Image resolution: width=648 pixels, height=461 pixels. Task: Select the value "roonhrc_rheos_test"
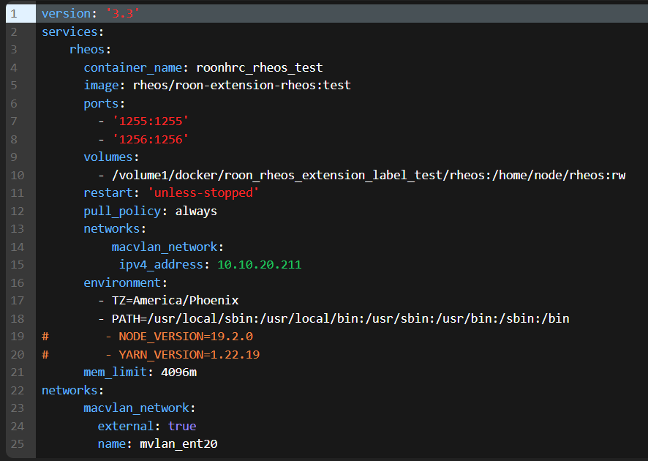260,68
